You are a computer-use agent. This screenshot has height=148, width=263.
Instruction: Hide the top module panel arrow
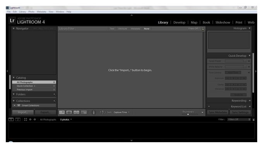131,15
